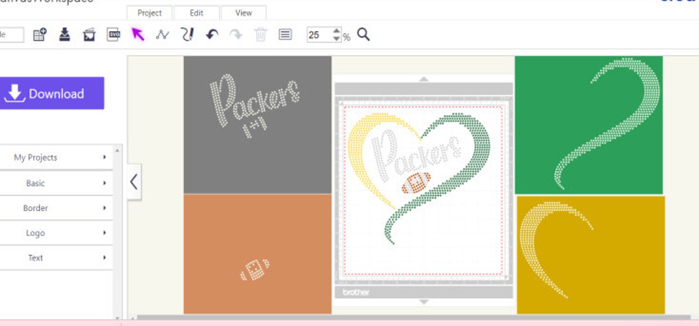Open the View menu tab
Screen dimensions: 699x326
pyautogui.click(x=243, y=13)
